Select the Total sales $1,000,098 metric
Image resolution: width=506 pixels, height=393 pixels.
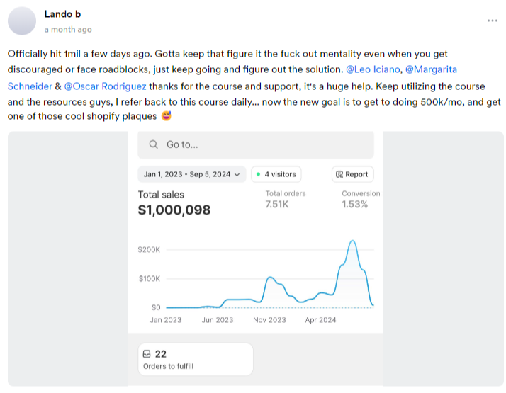click(174, 203)
